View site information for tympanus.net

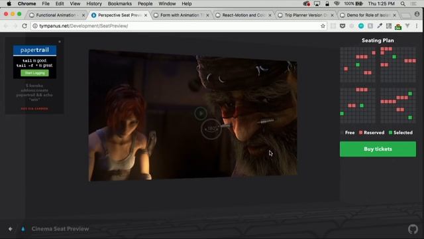(x=35, y=26)
